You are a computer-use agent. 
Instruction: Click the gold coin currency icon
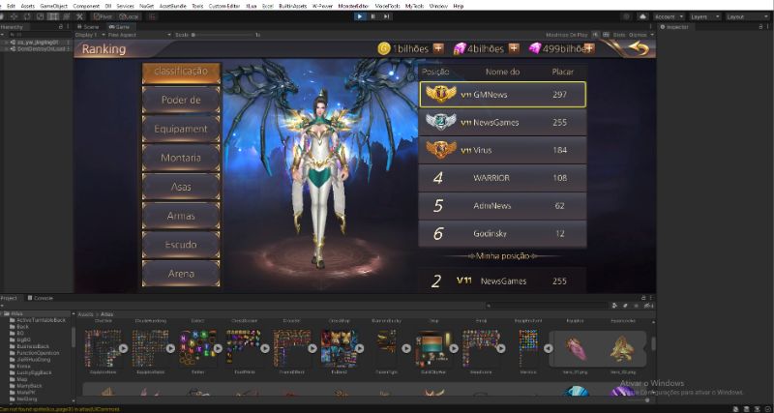tap(384, 49)
